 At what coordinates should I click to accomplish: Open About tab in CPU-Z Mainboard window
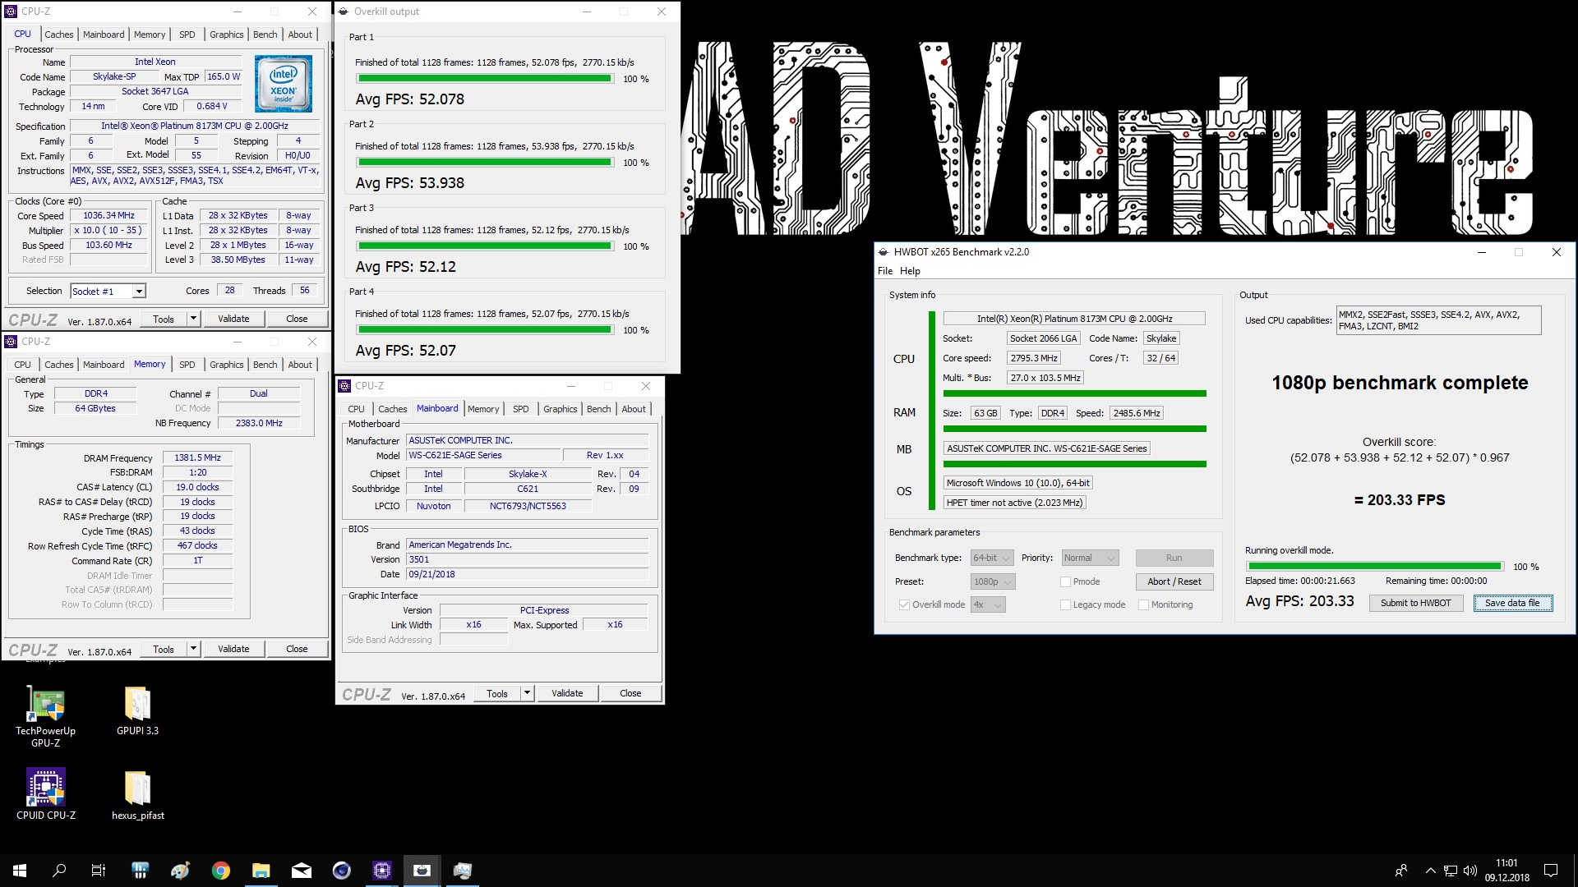click(x=634, y=409)
